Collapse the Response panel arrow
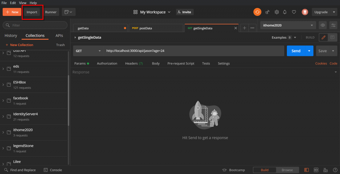Viewport: 340px width, 174px height. click(x=336, y=72)
